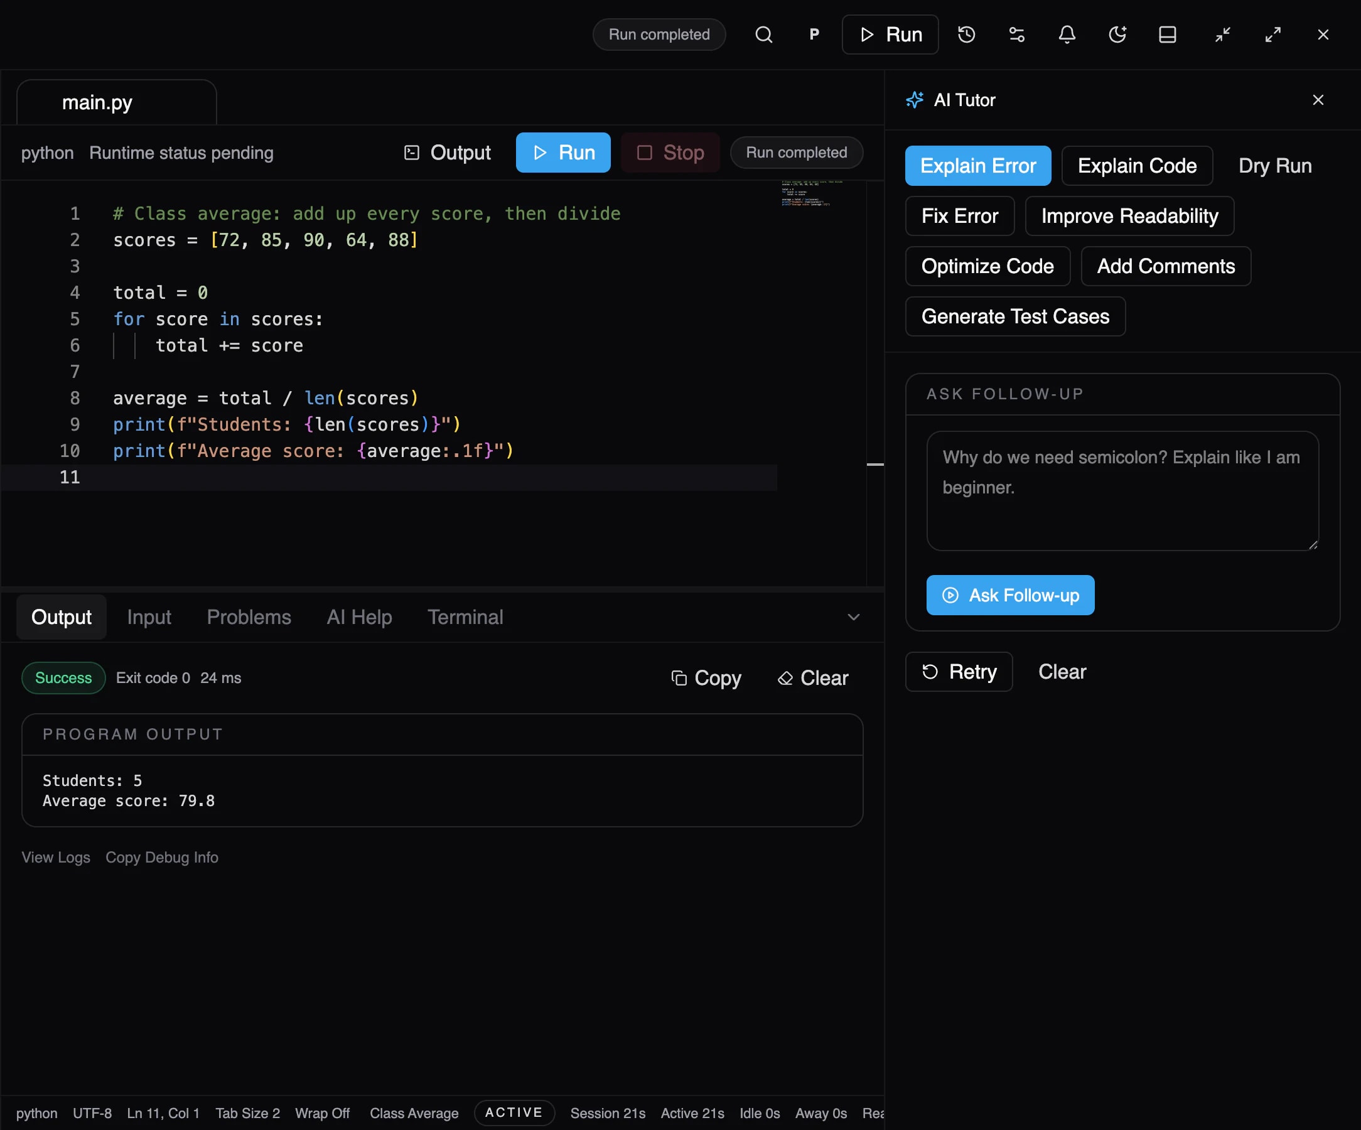Click Add Comments button

coord(1165,266)
